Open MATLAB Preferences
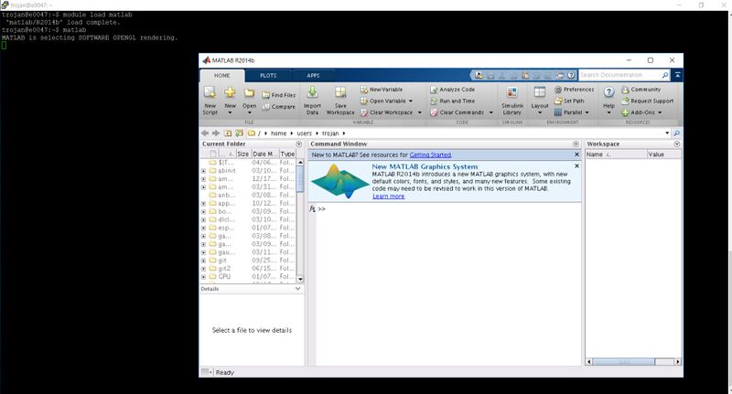 [575, 89]
